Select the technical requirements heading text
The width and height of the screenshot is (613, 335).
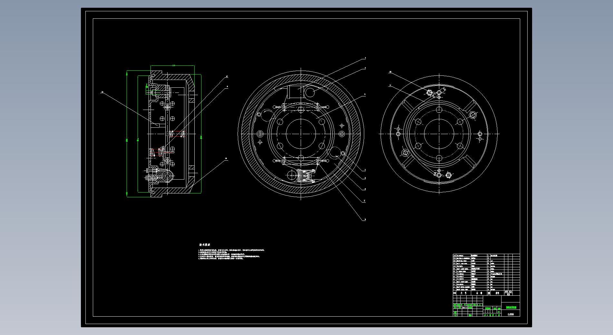point(205,245)
